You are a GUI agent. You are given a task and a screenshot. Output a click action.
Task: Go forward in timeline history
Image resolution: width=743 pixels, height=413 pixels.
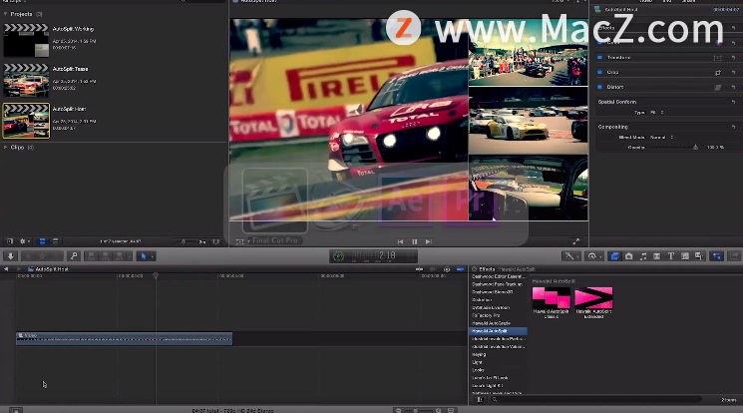tap(19, 269)
